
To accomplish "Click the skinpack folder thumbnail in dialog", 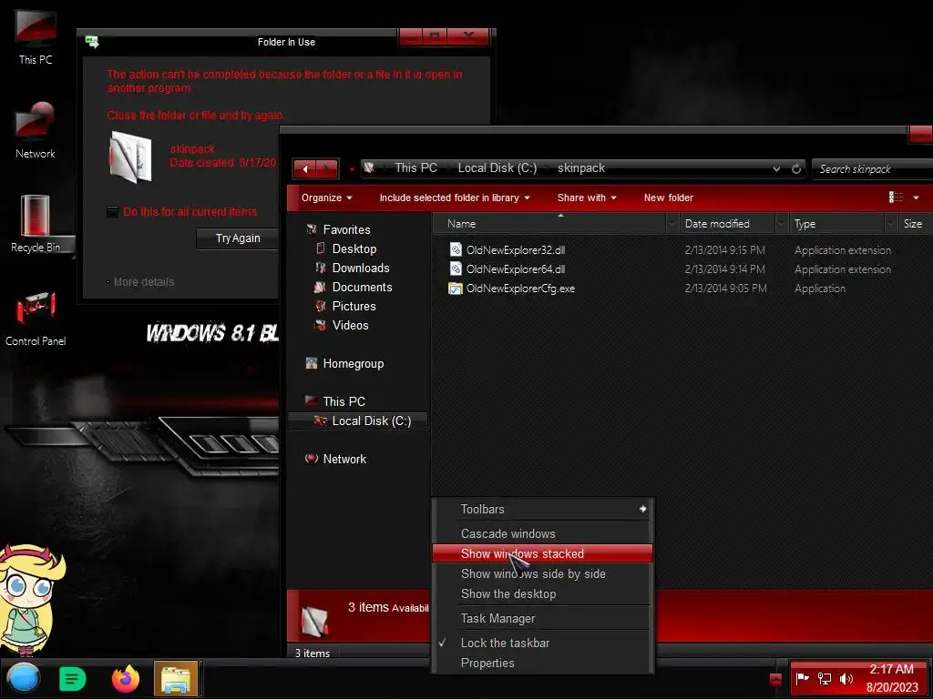I will (x=130, y=157).
